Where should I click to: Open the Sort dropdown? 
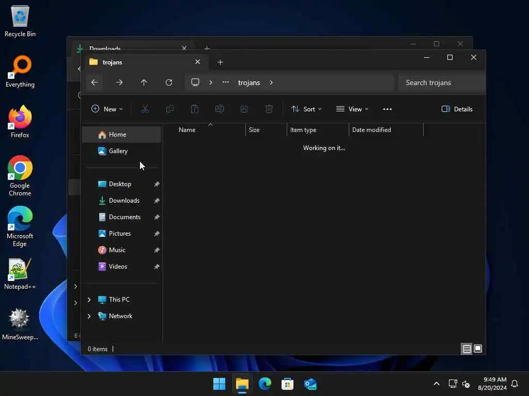306,109
